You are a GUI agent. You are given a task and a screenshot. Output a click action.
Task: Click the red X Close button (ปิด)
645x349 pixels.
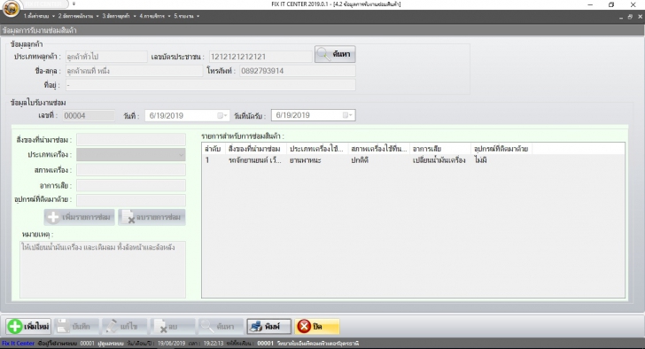(317, 326)
